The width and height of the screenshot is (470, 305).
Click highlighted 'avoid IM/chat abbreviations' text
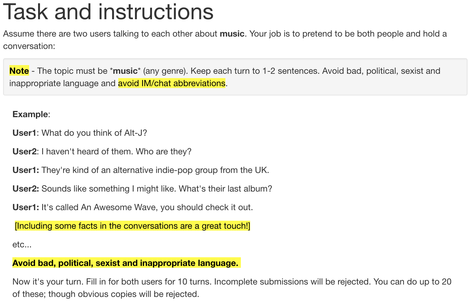point(172,83)
